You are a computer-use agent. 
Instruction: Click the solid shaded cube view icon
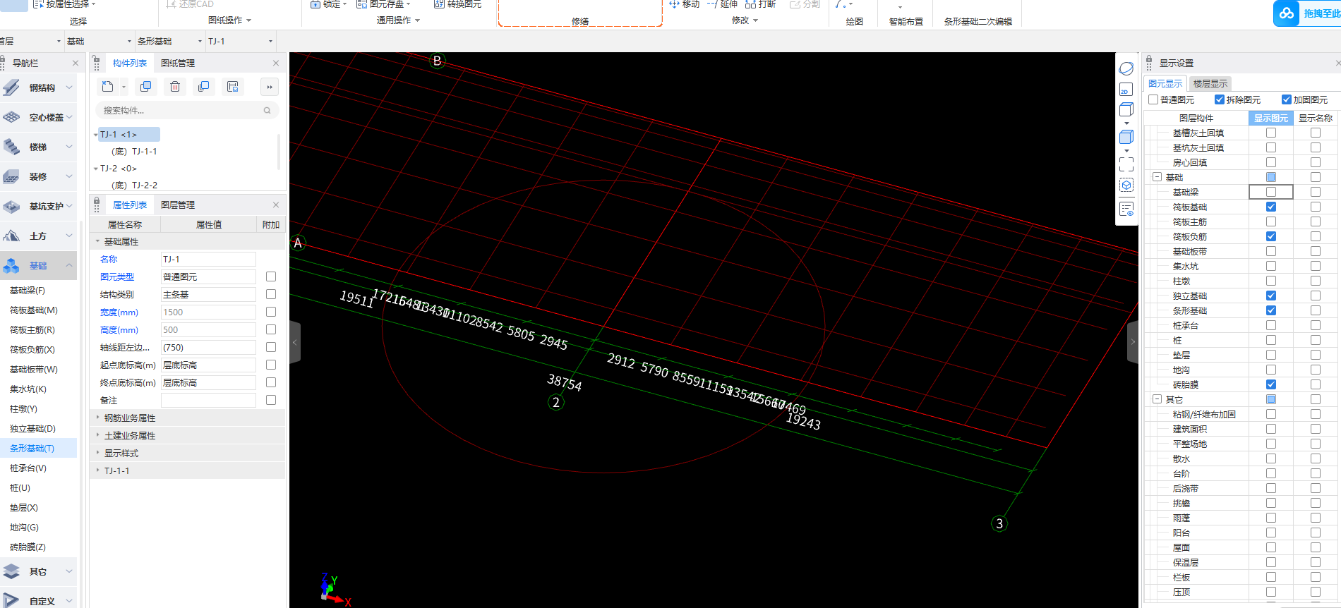coord(1126,137)
